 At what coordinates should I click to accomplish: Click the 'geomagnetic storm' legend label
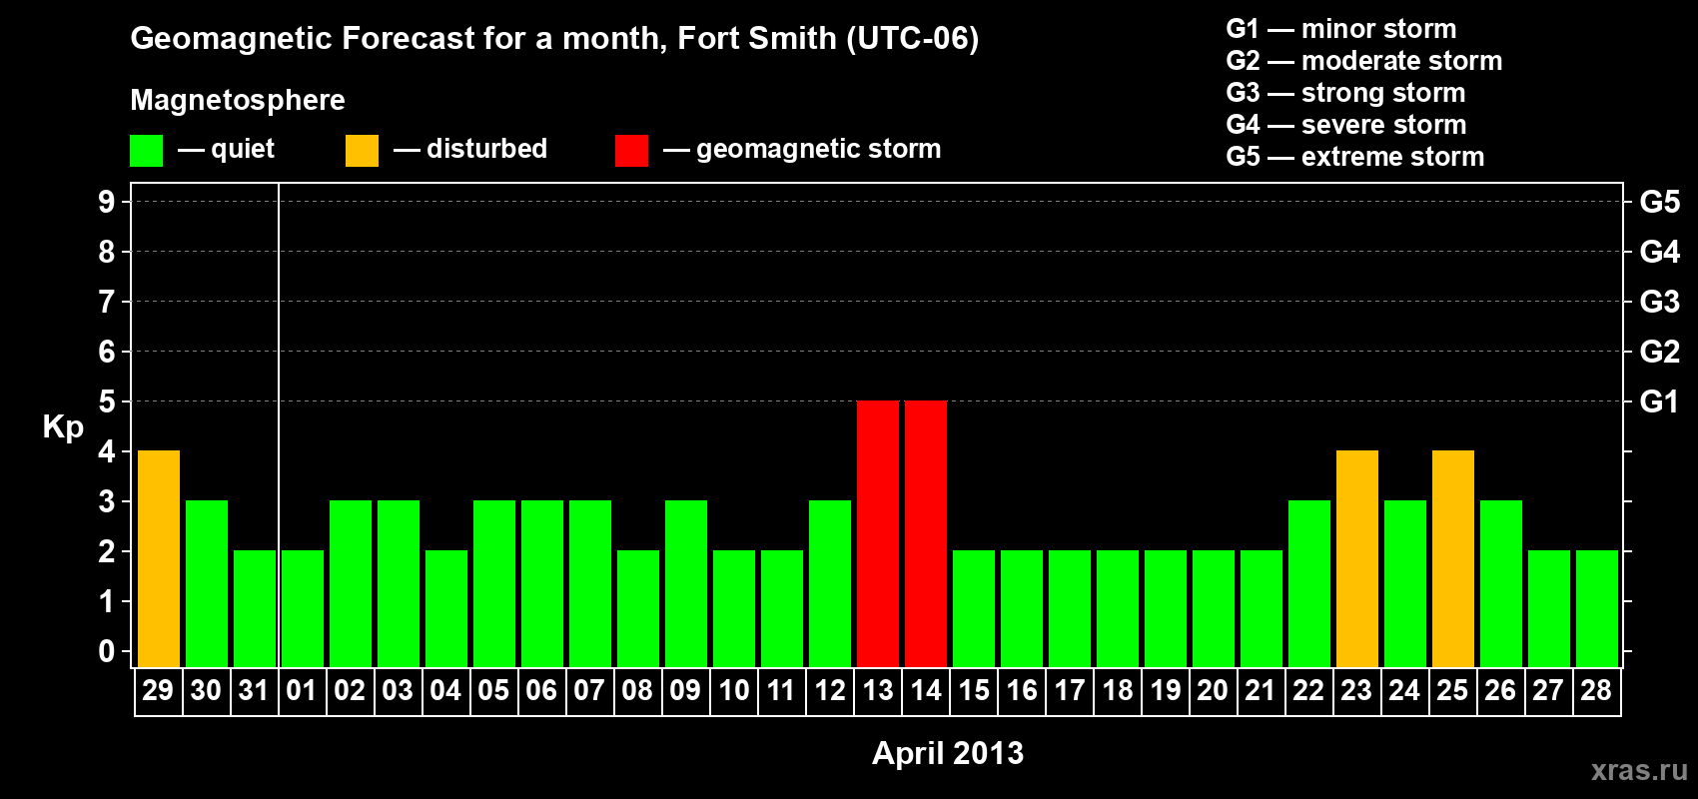pos(819,150)
